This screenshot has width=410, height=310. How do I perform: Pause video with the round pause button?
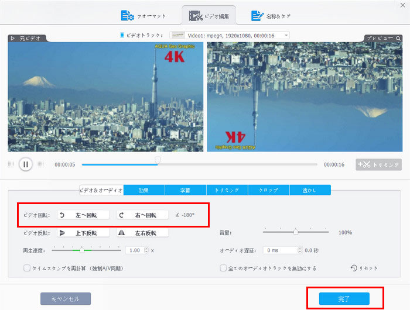pyautogui.click(x=25, y=164)
